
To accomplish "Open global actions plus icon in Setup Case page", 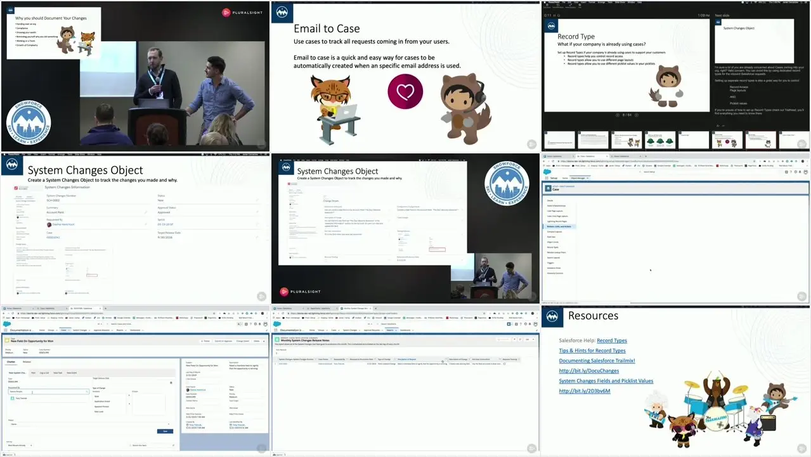I will click(x=786, y=172).
